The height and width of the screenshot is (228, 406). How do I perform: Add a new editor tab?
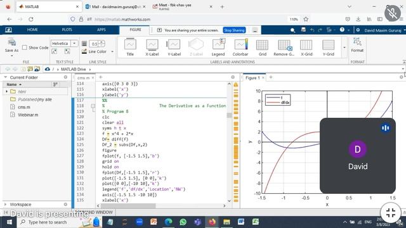(101, 77)
